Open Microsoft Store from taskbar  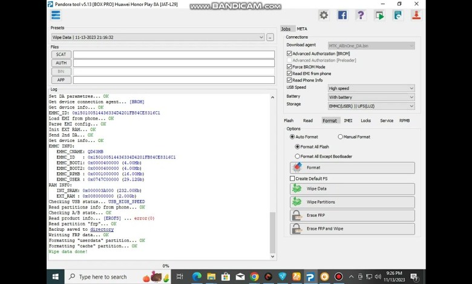(225, 277)
